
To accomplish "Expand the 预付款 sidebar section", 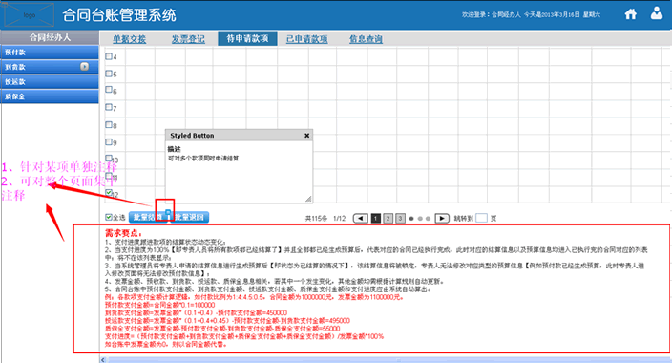I will point(50,53).
